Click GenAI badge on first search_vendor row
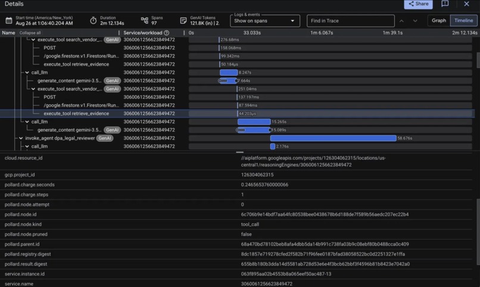Viewport: 480px width, 287px height. coord(112,40)
